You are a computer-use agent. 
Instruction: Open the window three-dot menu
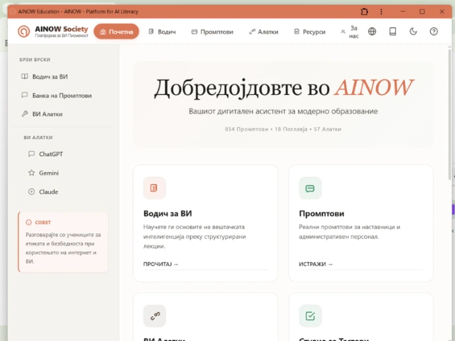(x=381, y=11)
